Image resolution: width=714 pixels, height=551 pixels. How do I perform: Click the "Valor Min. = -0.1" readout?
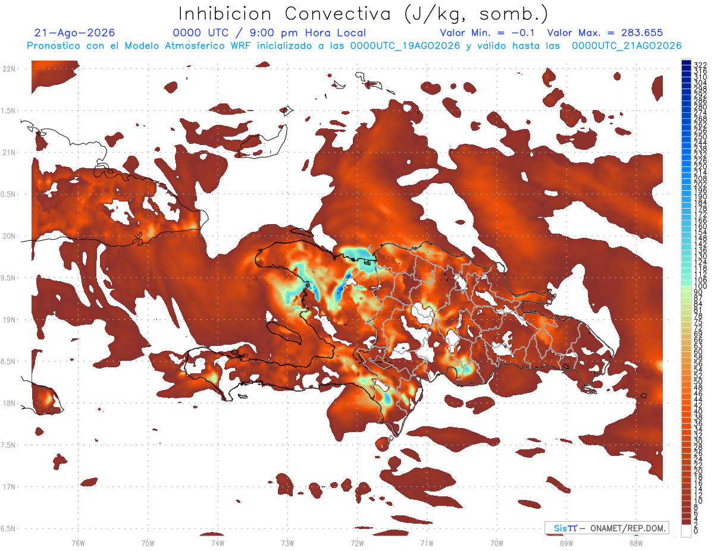click(x=487, y=33)
